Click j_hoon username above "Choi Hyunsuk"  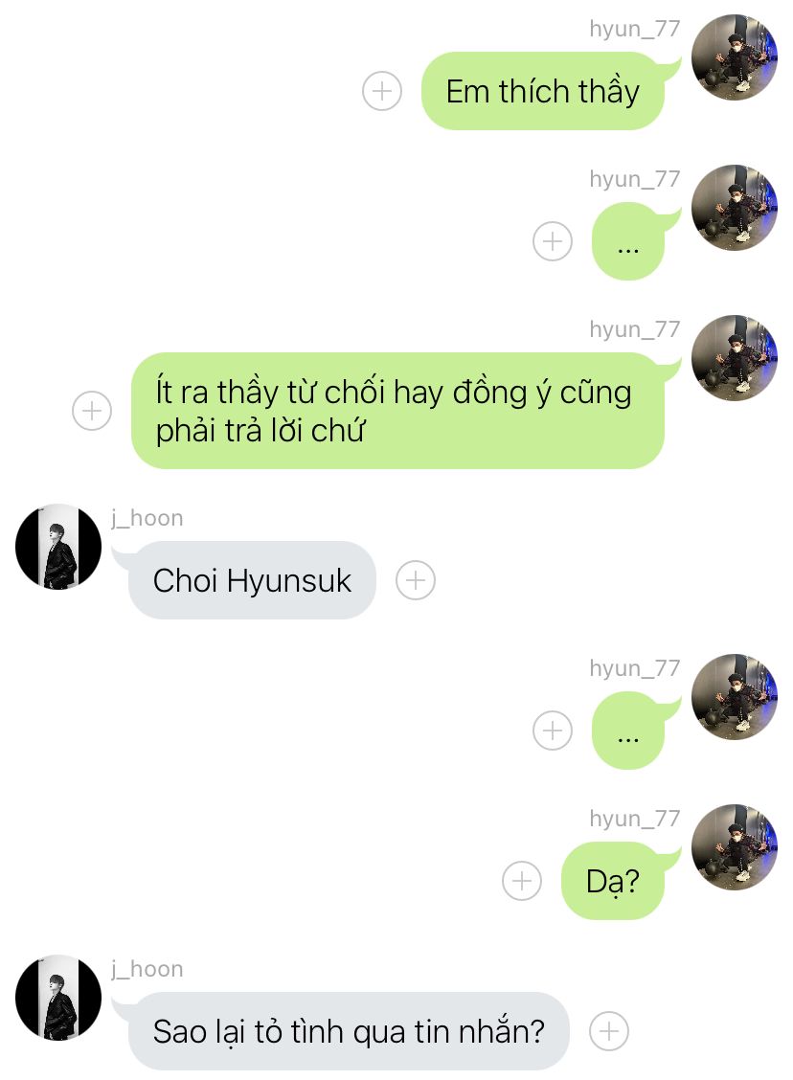pyautogui.click(x=147, y=518)
